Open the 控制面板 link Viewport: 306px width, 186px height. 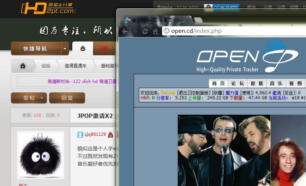tap(200, 93)
